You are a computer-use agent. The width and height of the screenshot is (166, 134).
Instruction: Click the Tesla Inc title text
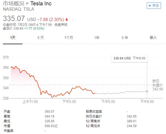pos(41,3)
